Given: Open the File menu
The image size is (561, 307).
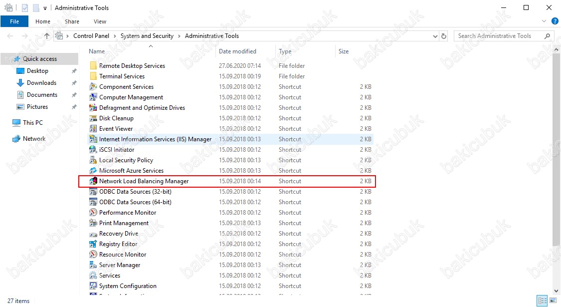Looking at the screenshot, I should pos(14,21).
